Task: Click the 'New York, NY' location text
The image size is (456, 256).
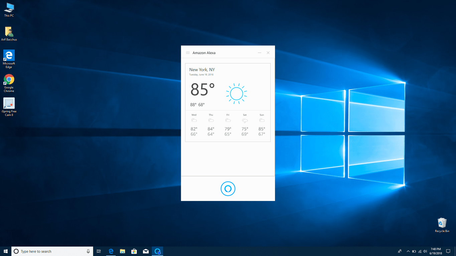Action: [x=202, y=70]
